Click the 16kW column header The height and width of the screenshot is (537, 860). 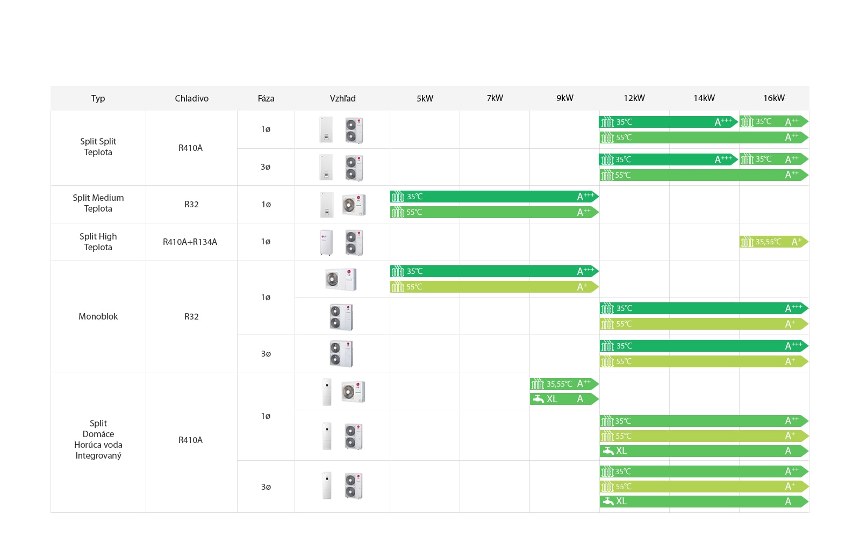tap(774, 98)
